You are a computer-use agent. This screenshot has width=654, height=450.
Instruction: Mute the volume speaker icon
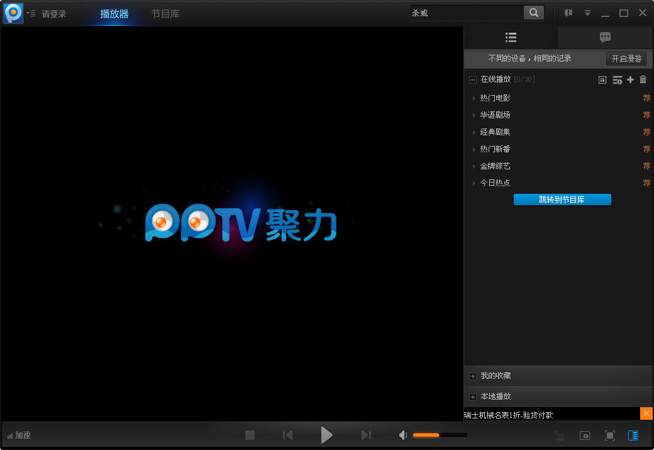coord(403,435)
